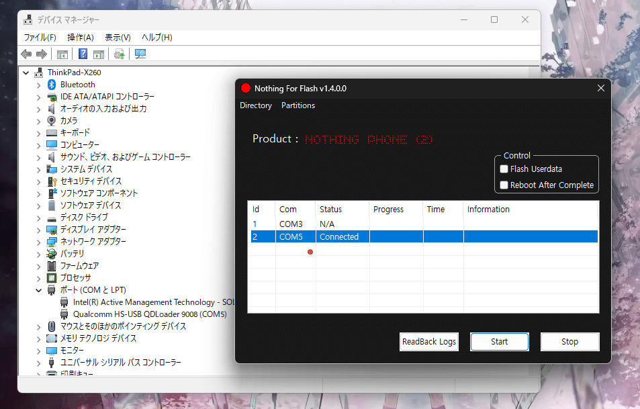Enable Reboot After Complete option
This screenshot has width=640, height=409.
click(504, 185)
